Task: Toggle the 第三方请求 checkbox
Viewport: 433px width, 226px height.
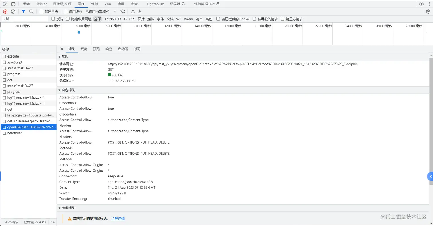Action: pos(283,19)
